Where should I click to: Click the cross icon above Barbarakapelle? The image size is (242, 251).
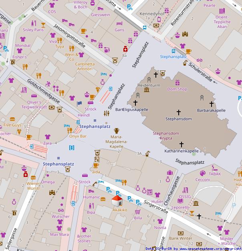click(x=211, y=104)
